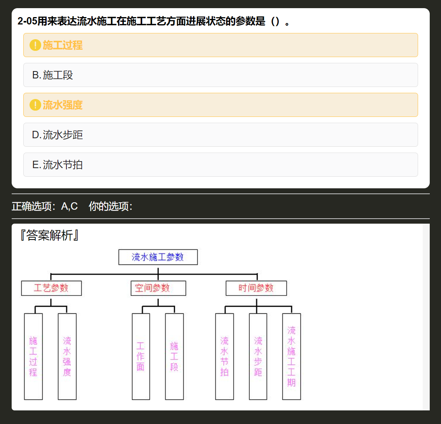This screenshot has height=424, width=441.
Task: Select option 流水强度
Action: pos(221,105)
